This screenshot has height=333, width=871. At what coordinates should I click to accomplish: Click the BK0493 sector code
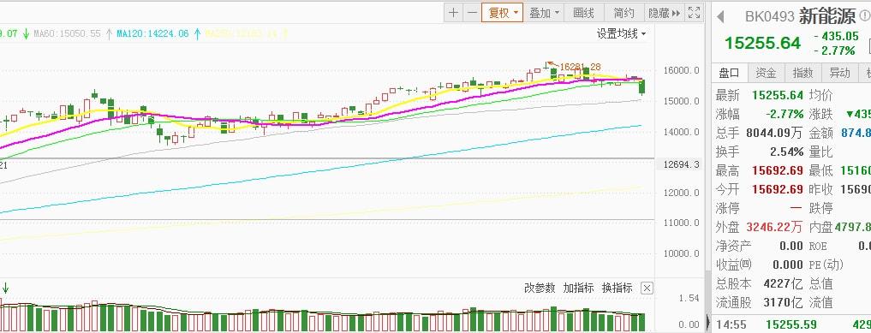769,16
